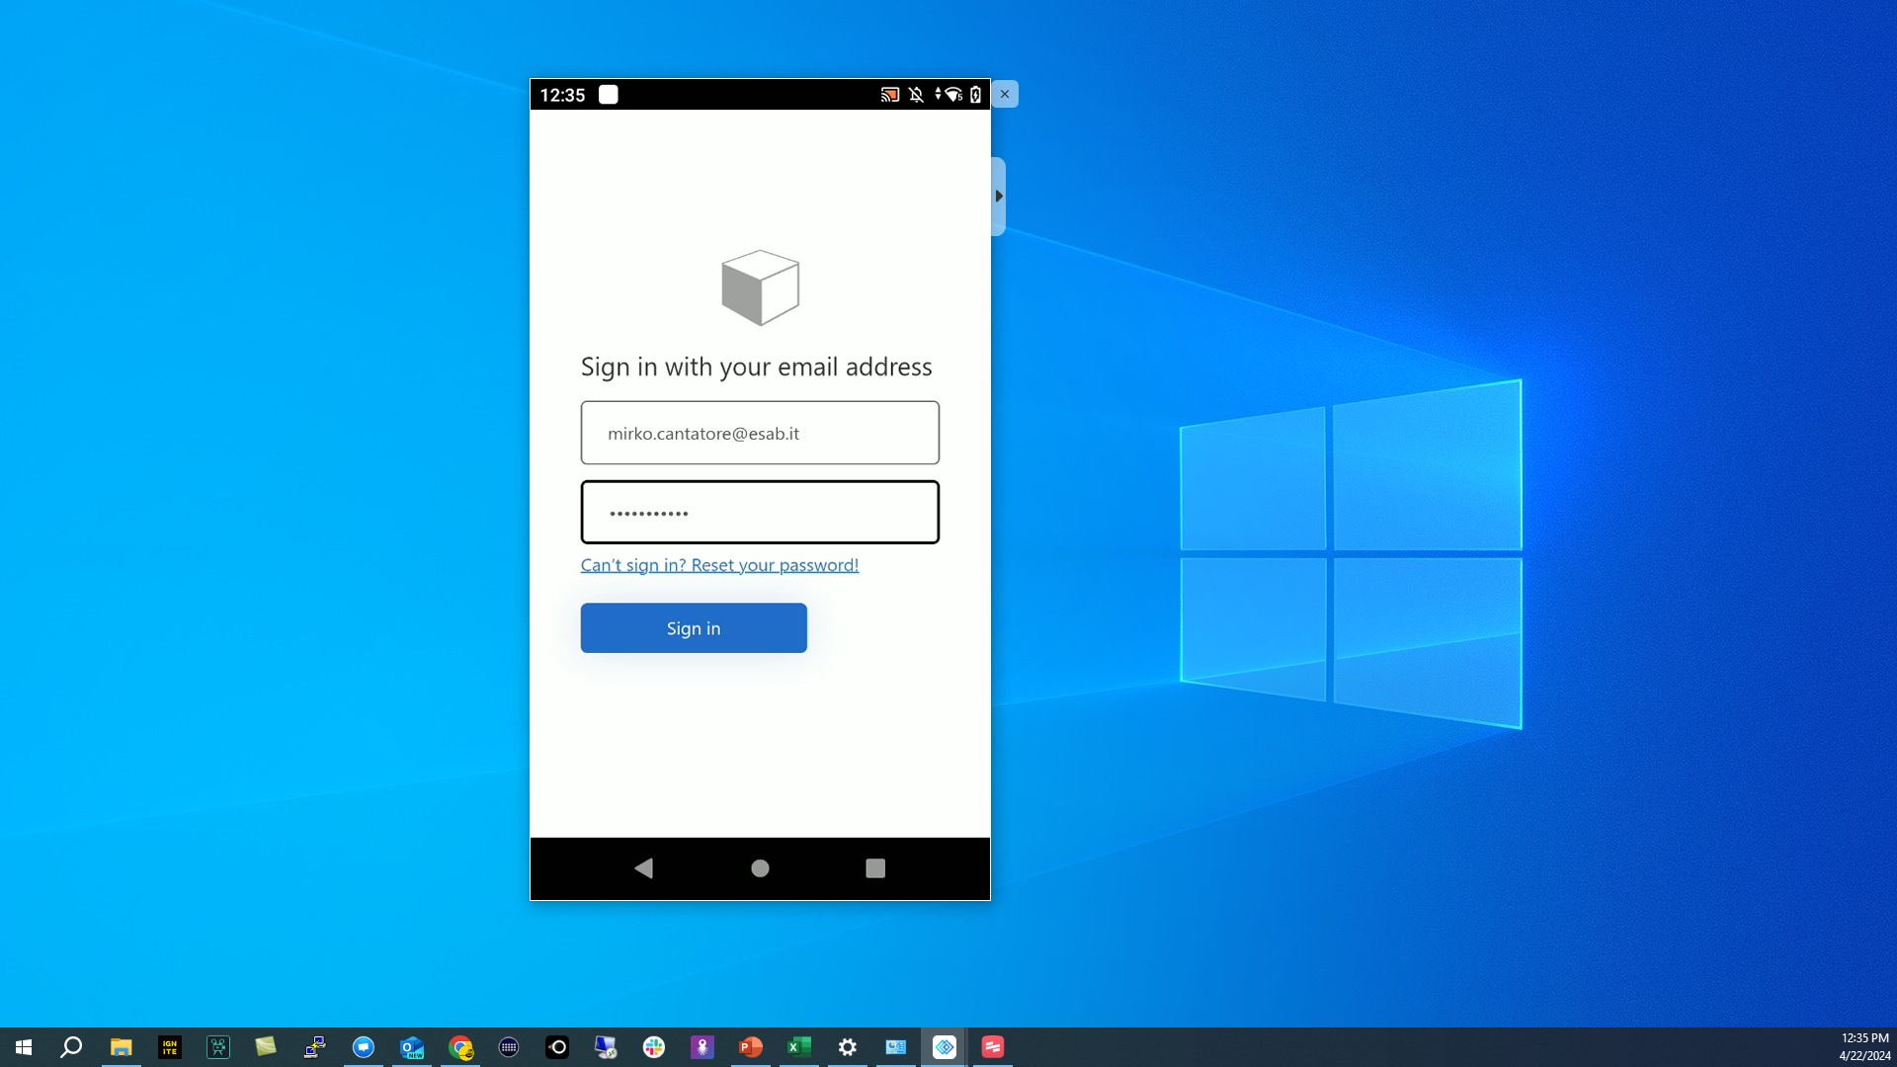The height and width of the screenshot is (1067, 1897).
Task: Open PowerPoint from the taskbar
Action: point(751,1047)
